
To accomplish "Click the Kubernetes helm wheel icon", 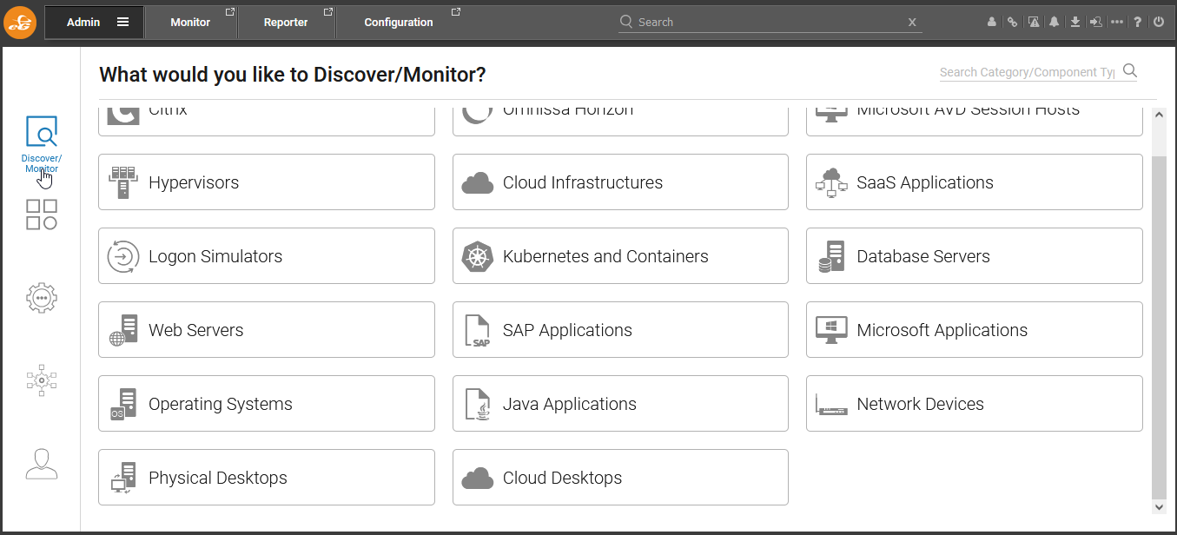I will click(478, 256).
